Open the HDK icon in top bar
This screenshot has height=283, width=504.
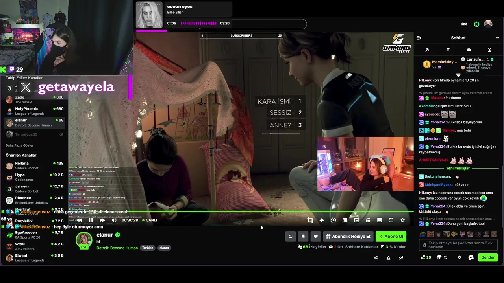pyautogui.click(x=464, y=24)
